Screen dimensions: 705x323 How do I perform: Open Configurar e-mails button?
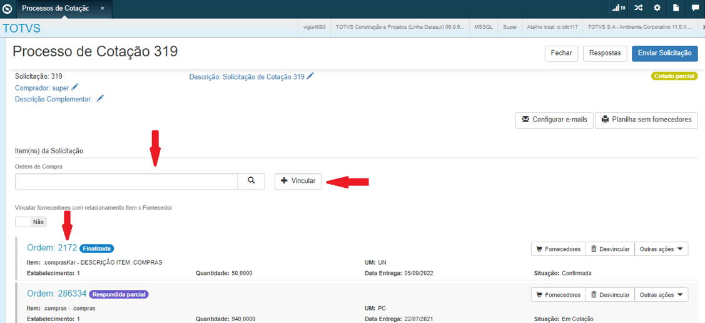[554, 120]
